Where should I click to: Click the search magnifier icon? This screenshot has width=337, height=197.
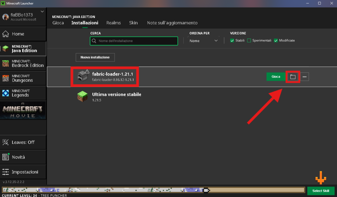(94, 41)
